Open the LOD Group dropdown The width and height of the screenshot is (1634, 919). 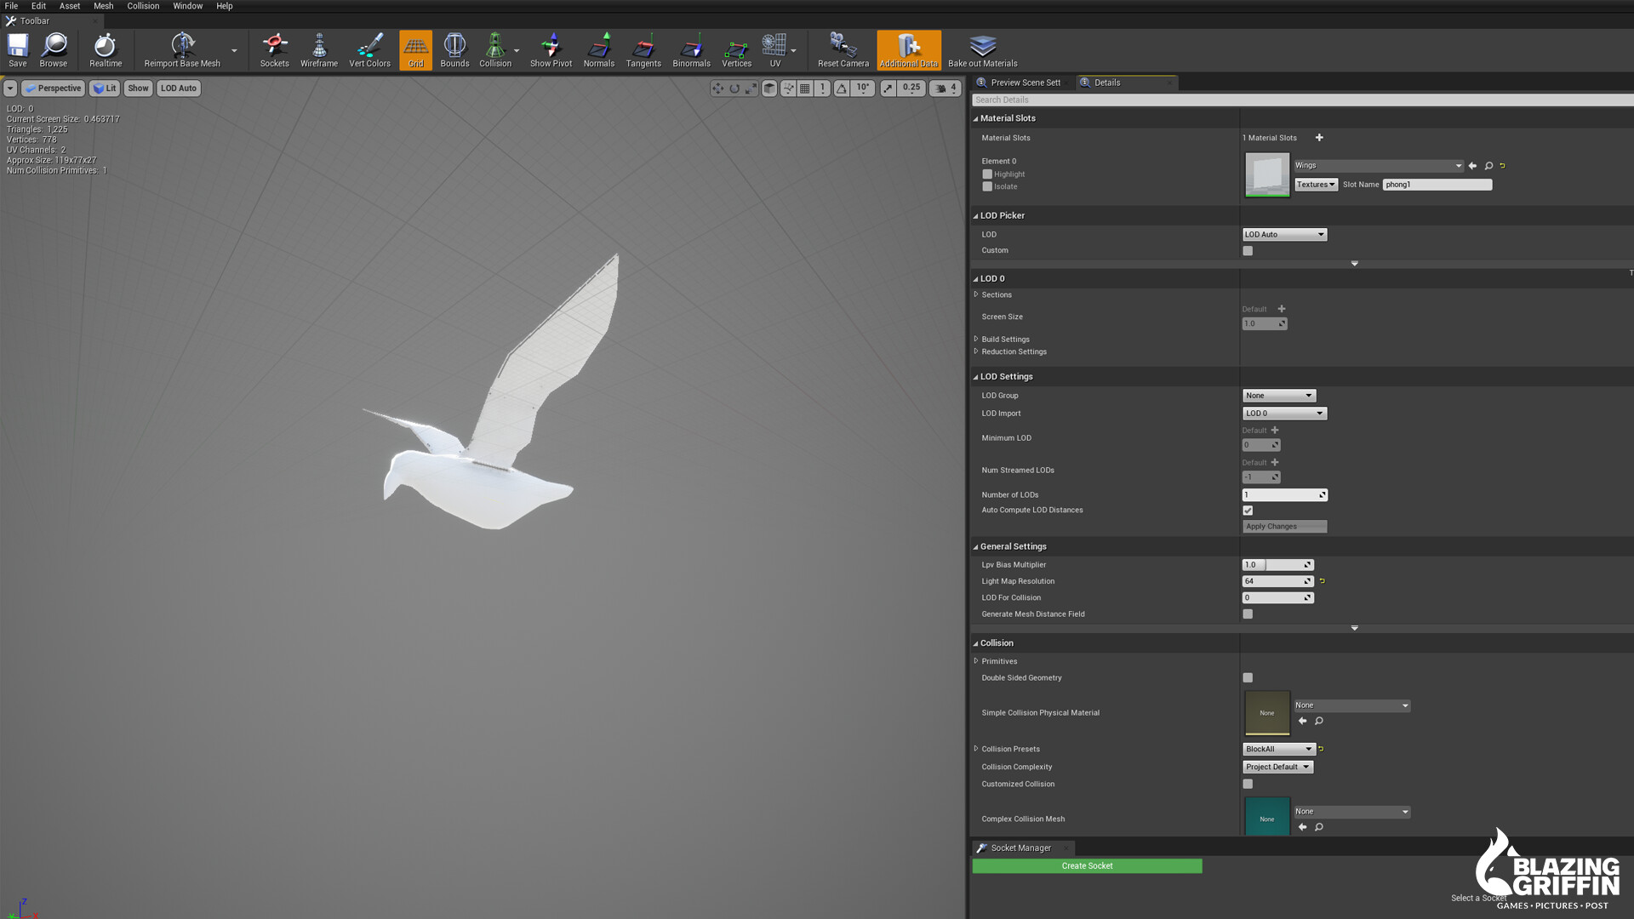point(1278,395)
